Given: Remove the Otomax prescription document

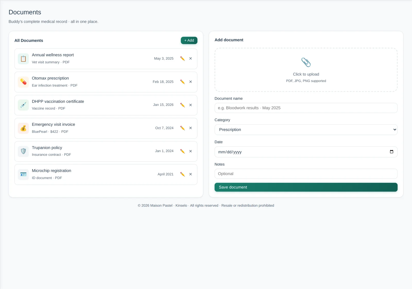Looking at the screenshot, I should pyautogui.click(x=191, y=82).
